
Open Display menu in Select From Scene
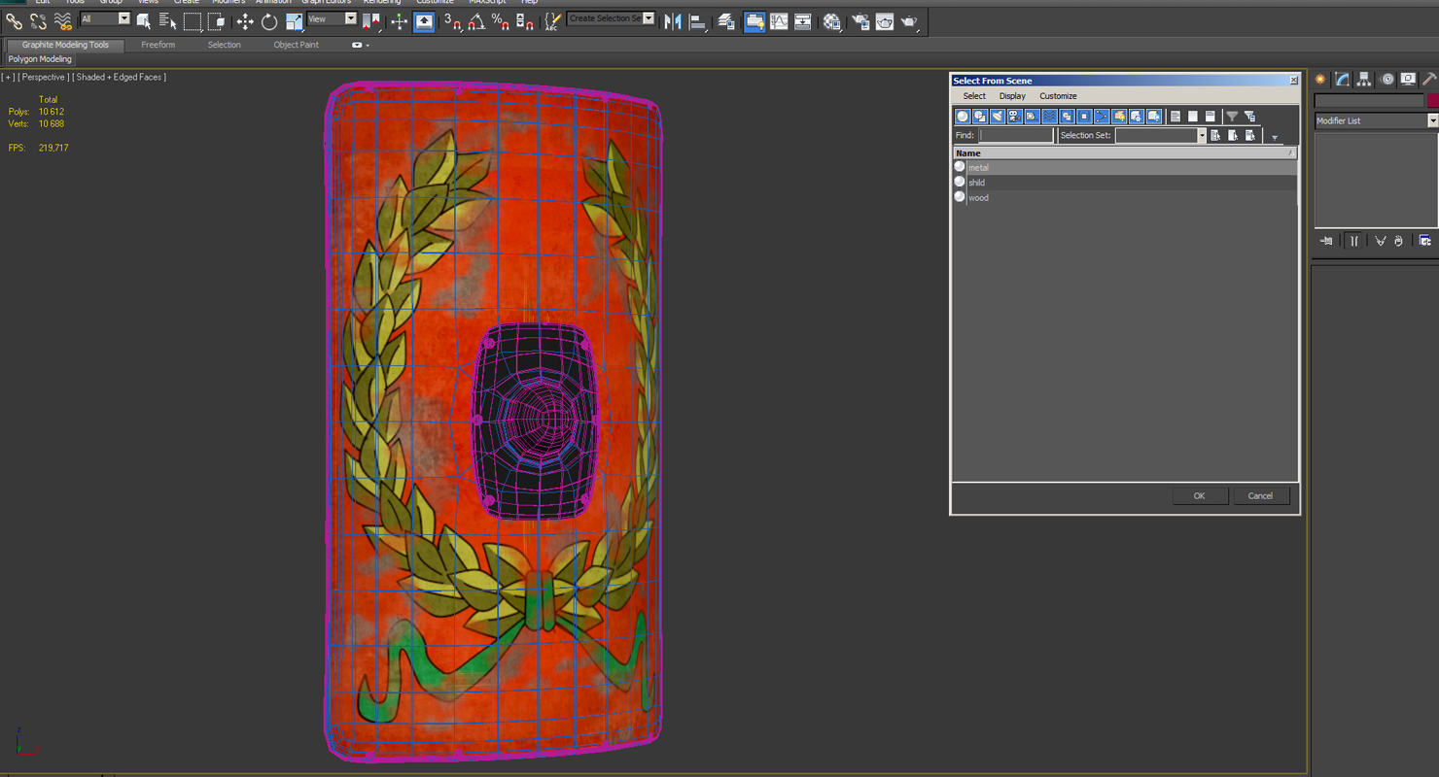[1012, 96]
